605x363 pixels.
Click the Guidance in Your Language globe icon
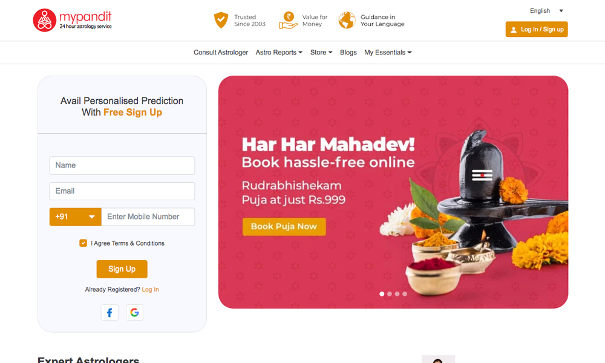click(347, 20)
